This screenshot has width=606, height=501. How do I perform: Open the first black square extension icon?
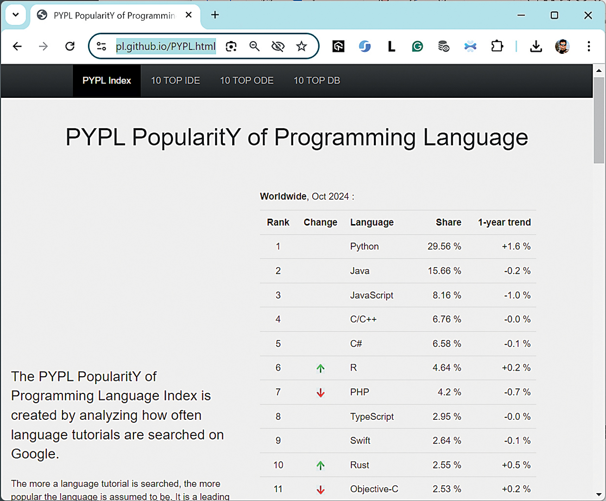339,46
